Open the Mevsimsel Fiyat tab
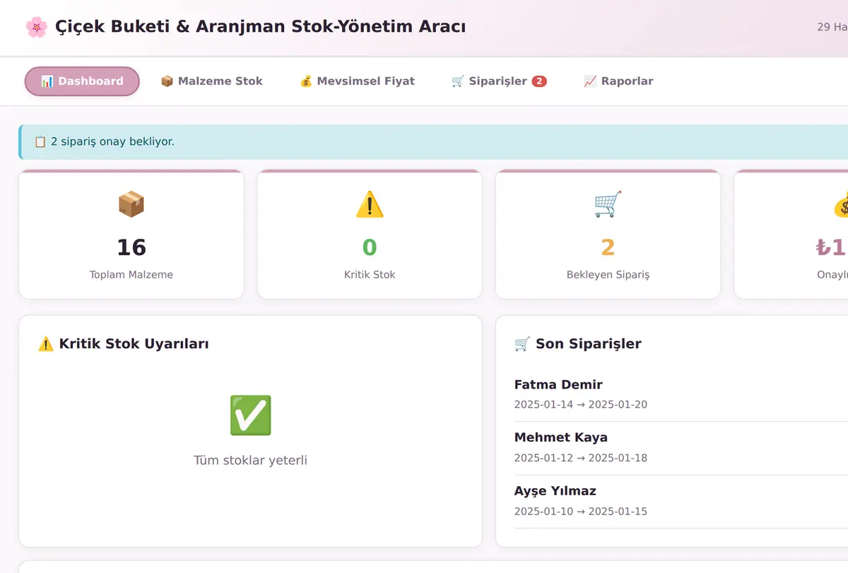This screenshot has width=848, height=573. [357, 81]
